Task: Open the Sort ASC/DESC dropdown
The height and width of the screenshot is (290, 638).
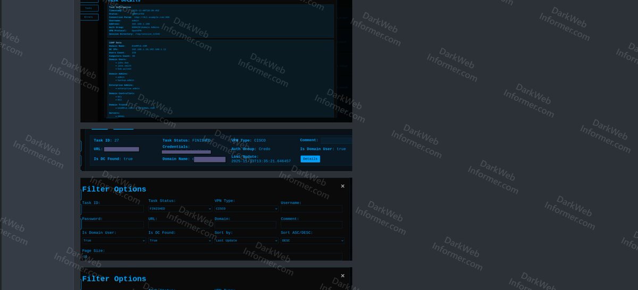Action: click(x=313, y=241)
